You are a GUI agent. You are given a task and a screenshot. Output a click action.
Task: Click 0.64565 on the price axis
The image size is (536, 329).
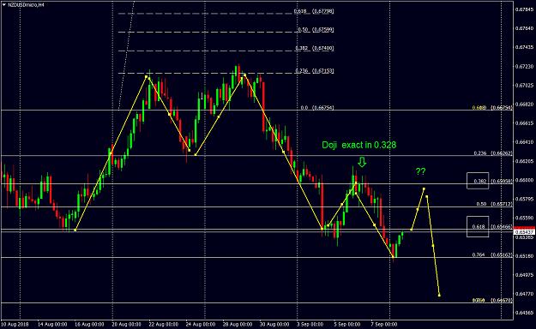click(x=524, y=313)
